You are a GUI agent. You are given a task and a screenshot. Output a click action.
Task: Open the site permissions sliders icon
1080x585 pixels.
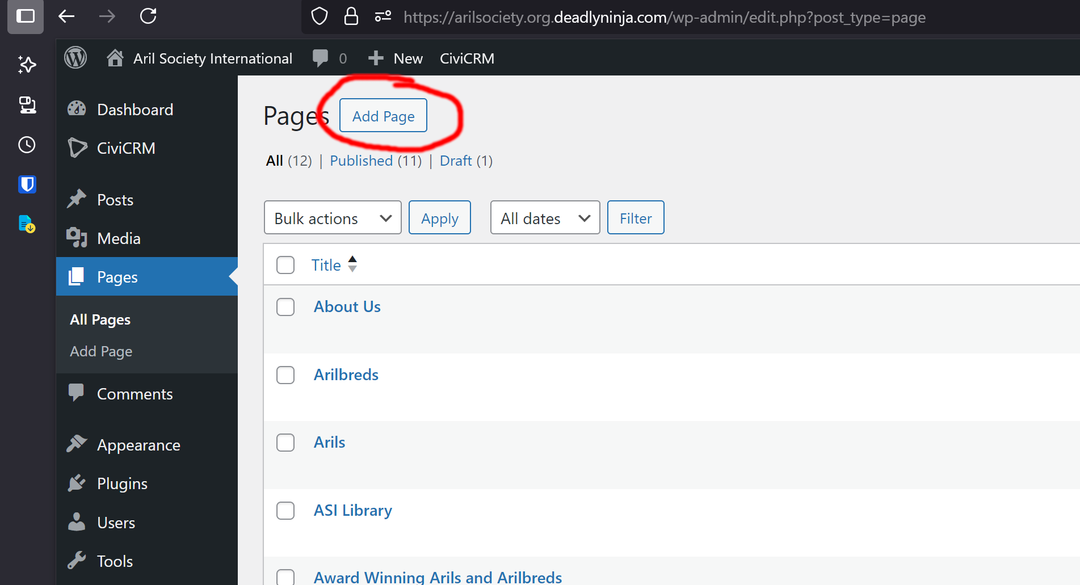pos(383,16)
